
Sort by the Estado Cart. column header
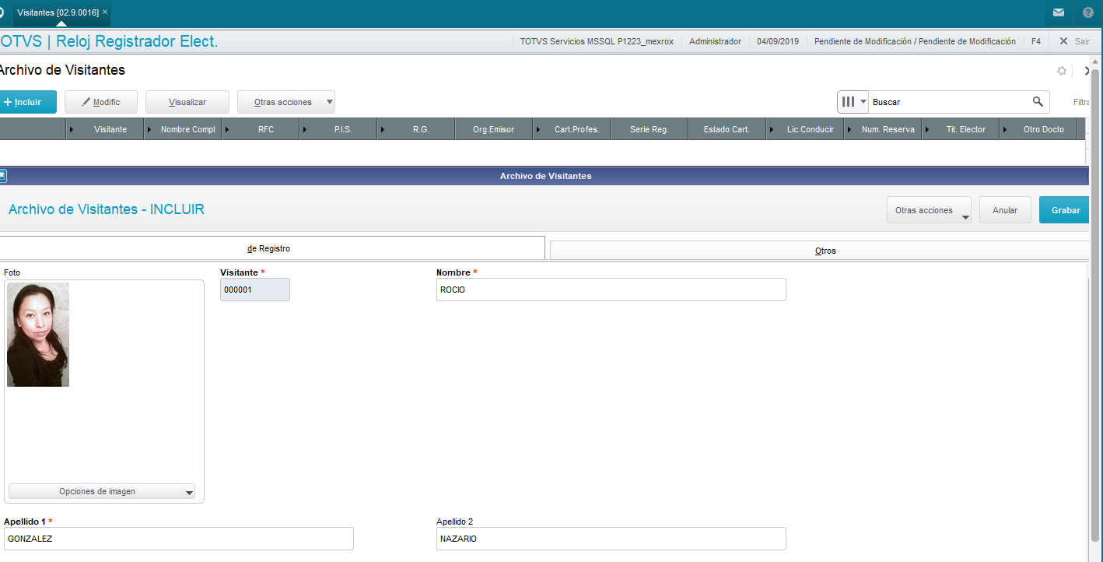point(727,129)
